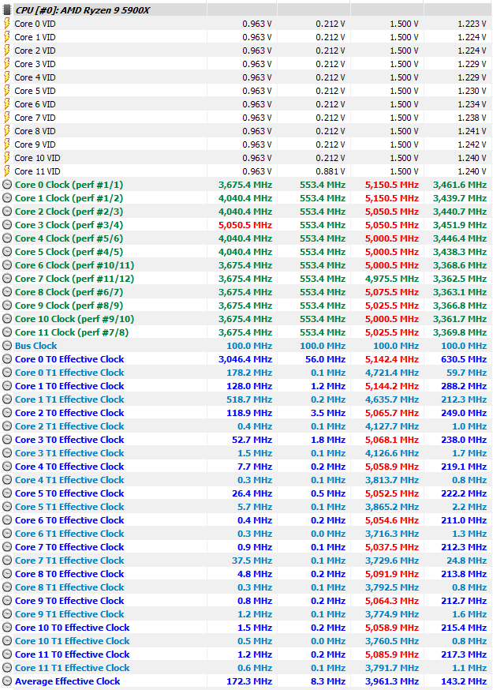Select Core 10 T1 Effective Clock label
The image size is (493, 690).
coord(72,641)
